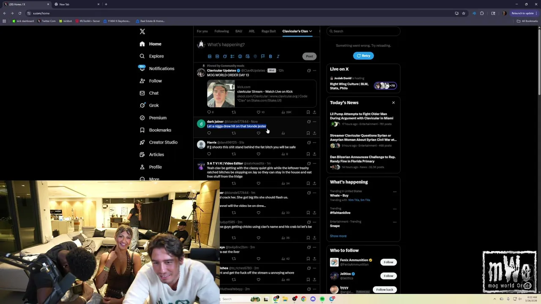Apply italic formatting in the composer
This screenshot has width=541, height=304.
coord(278,56)
